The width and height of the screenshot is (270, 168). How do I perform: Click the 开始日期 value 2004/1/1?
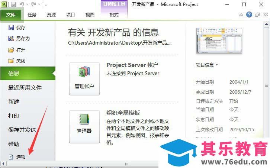click(239, 82)
